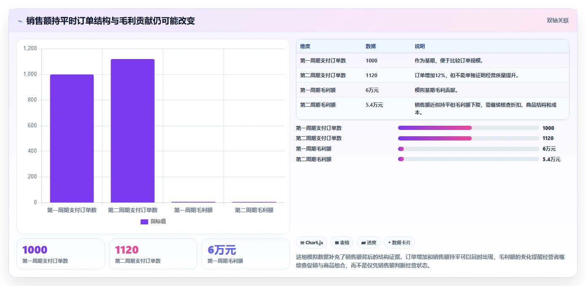Click the Chart.js tag chip
This screenshot has width=586, height=286.
(x=312, y=243)
